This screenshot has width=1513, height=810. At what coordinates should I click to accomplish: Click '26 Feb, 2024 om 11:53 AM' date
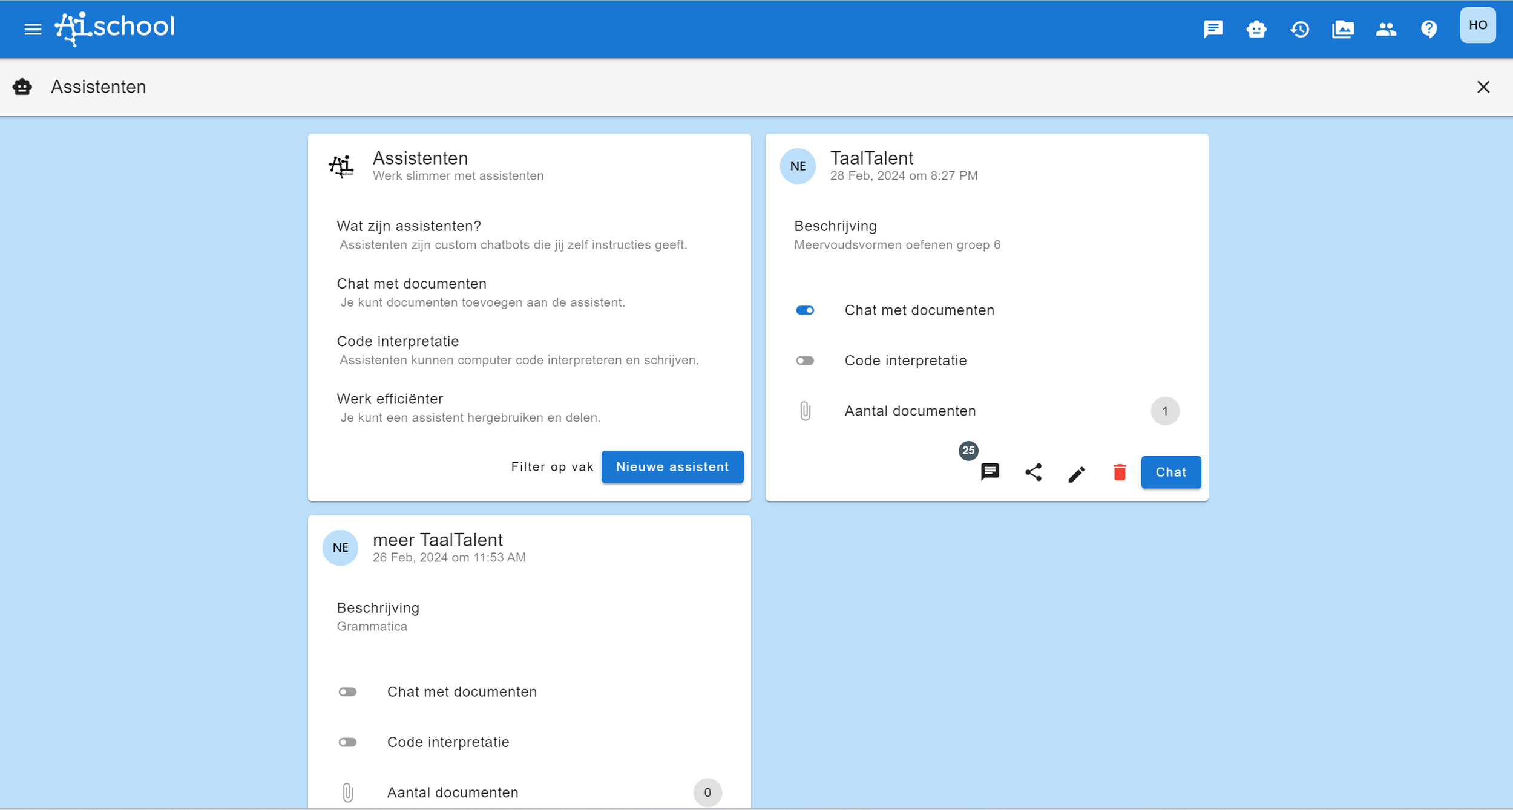pos(449,558)
